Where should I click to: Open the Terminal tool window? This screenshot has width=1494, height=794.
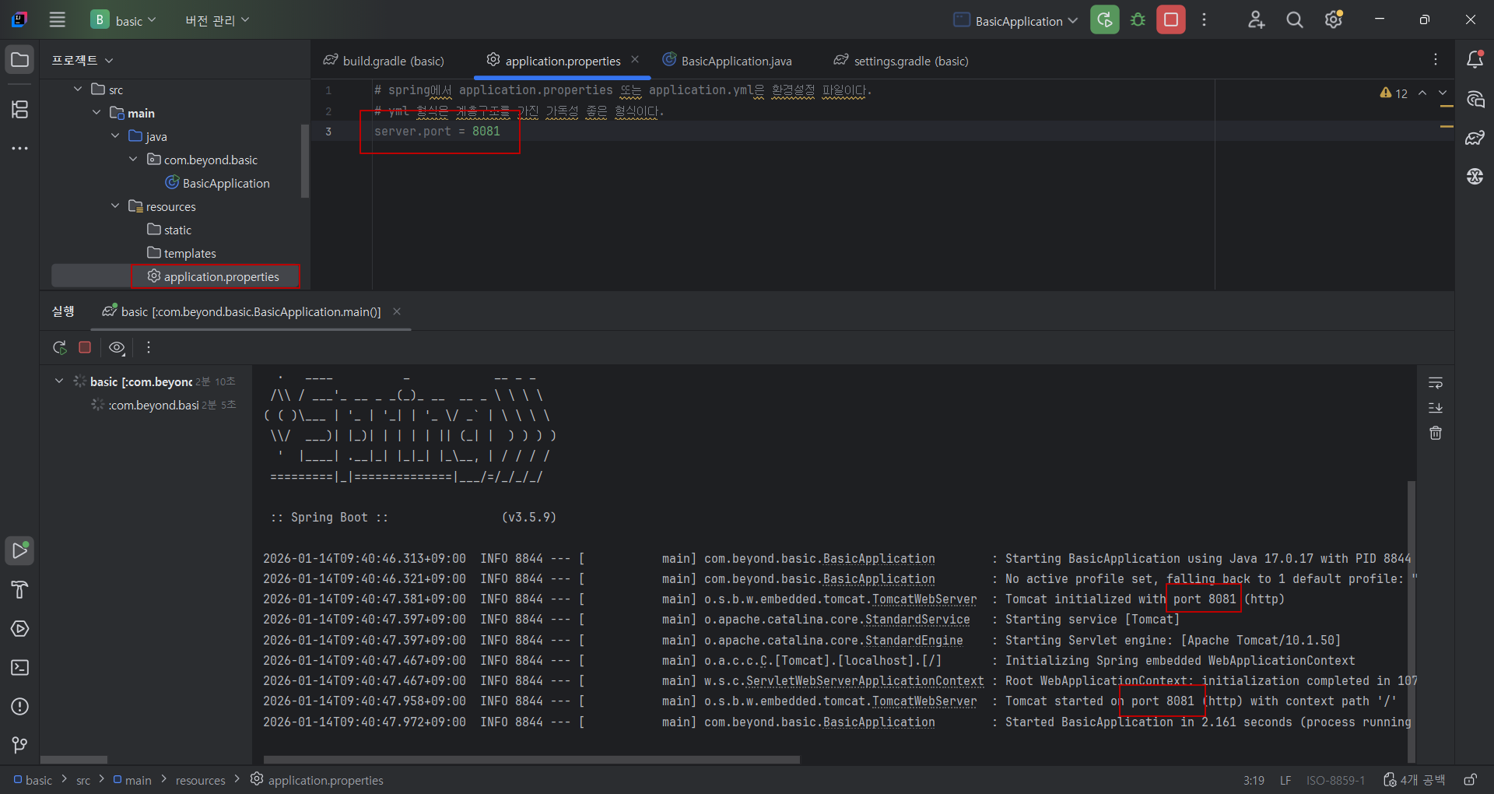tap(20, 667)
